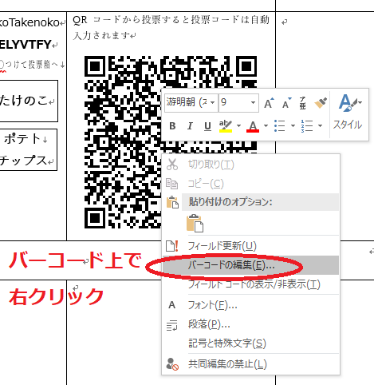
Task: Select the Format Painter brush icon
Action: point(321,103)
